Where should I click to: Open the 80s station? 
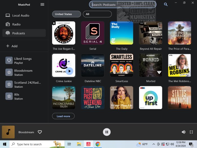24,96
